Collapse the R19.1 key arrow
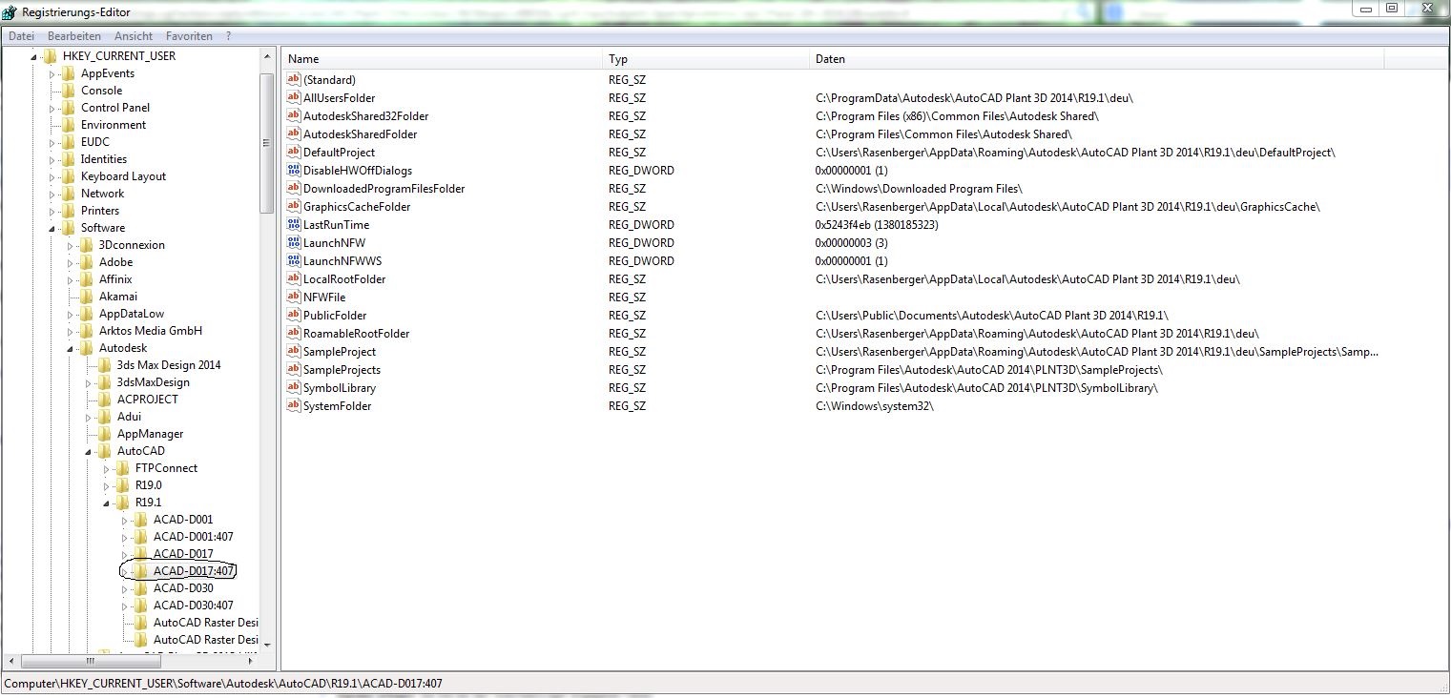 tap(107, 503)
